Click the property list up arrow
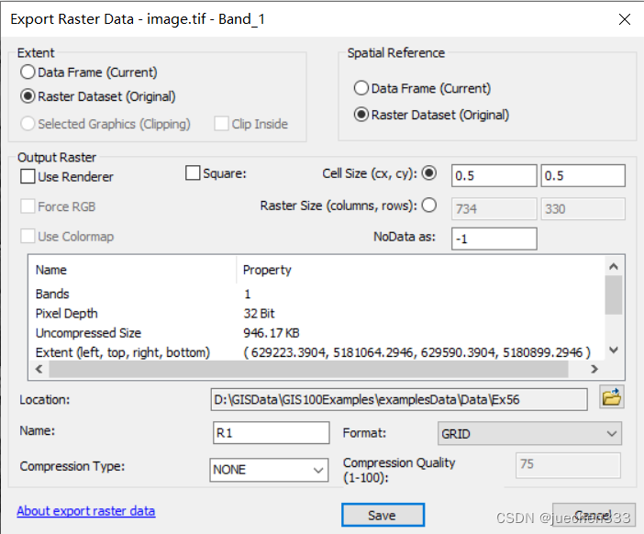The width and height of the screenshot is (644, 534). click(614, 266)
